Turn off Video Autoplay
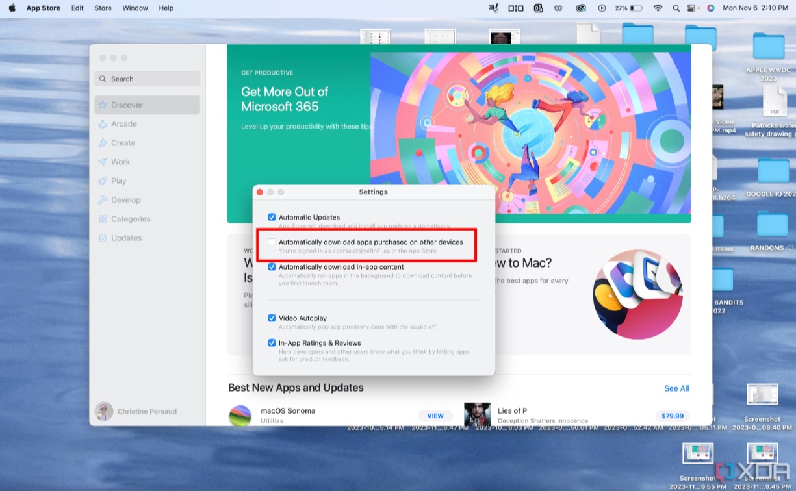 pos(272,318)
